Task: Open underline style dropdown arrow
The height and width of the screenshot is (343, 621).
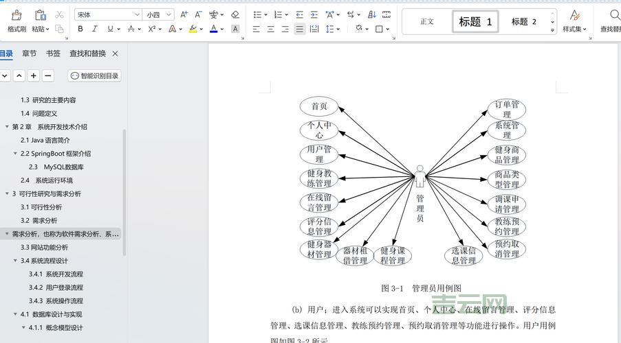Action: point(118,29)
